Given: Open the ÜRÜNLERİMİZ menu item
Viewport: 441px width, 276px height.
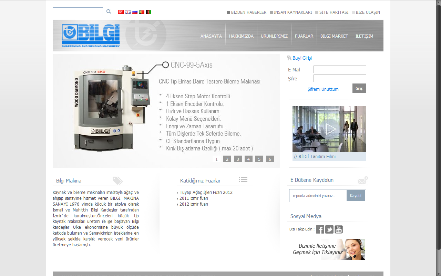Looking at the screenshot, I should 274,36.
